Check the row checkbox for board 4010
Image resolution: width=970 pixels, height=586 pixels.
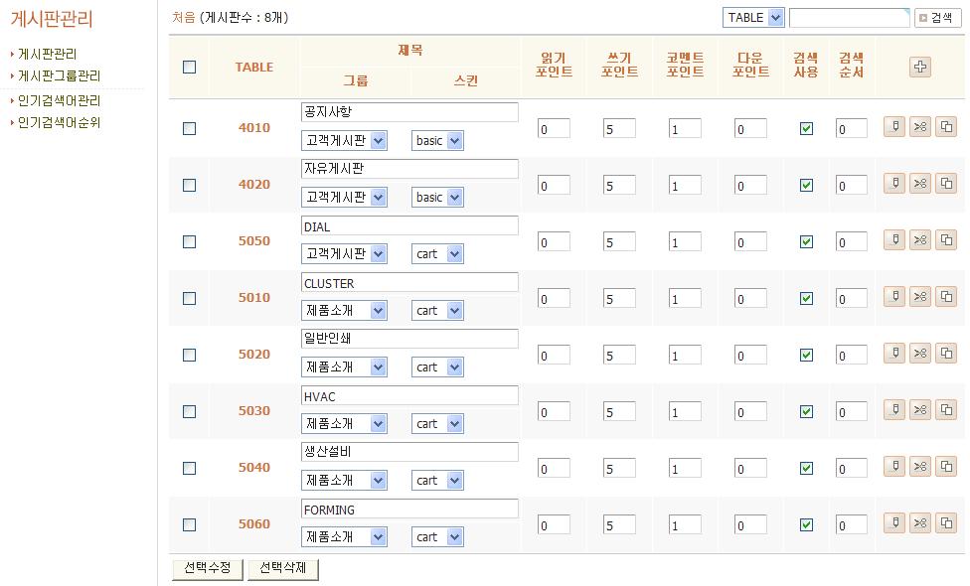click(x=189, y=128)
